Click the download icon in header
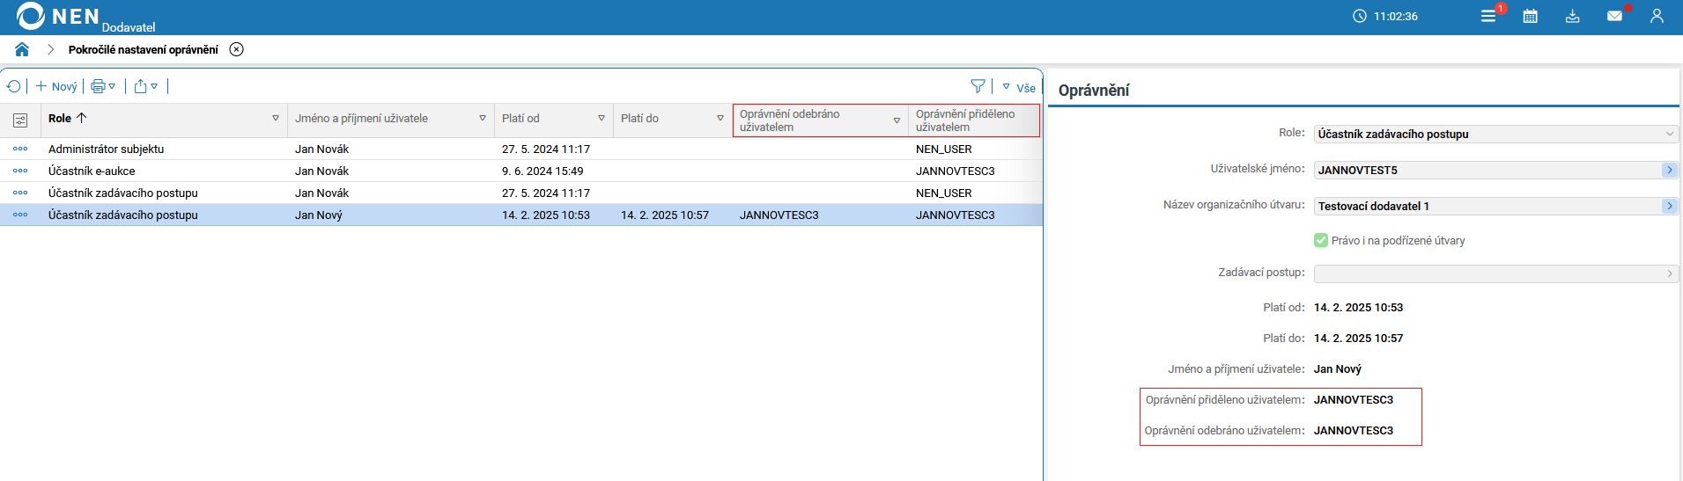The width and height of the screenshot is (1683, 481). (x=1572, y=16)
